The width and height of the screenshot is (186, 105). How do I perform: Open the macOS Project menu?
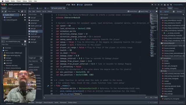click(x=19, y=1)
